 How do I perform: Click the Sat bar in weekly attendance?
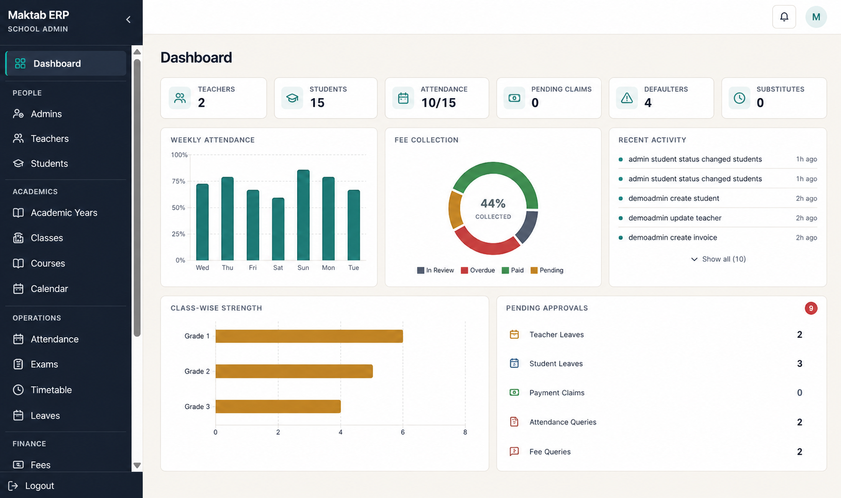coord(278,229)
